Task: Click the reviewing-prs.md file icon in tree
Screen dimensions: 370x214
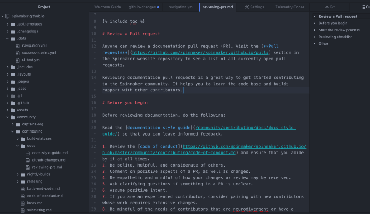Action: 28,167
